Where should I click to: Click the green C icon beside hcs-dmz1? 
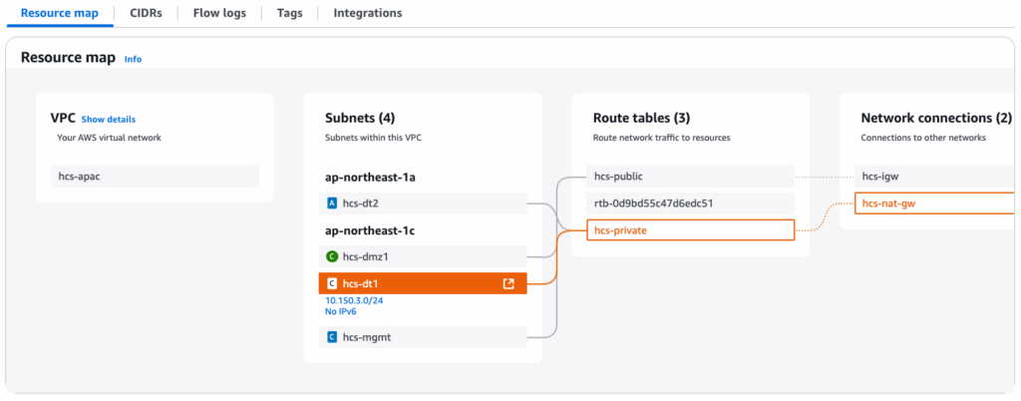[332, 256]
